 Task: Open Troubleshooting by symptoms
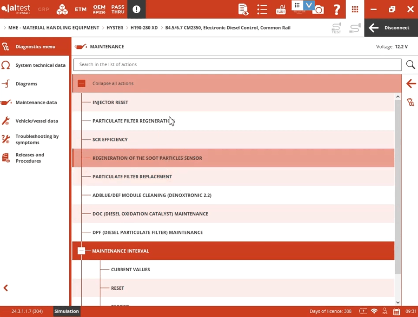coord(37,140)
